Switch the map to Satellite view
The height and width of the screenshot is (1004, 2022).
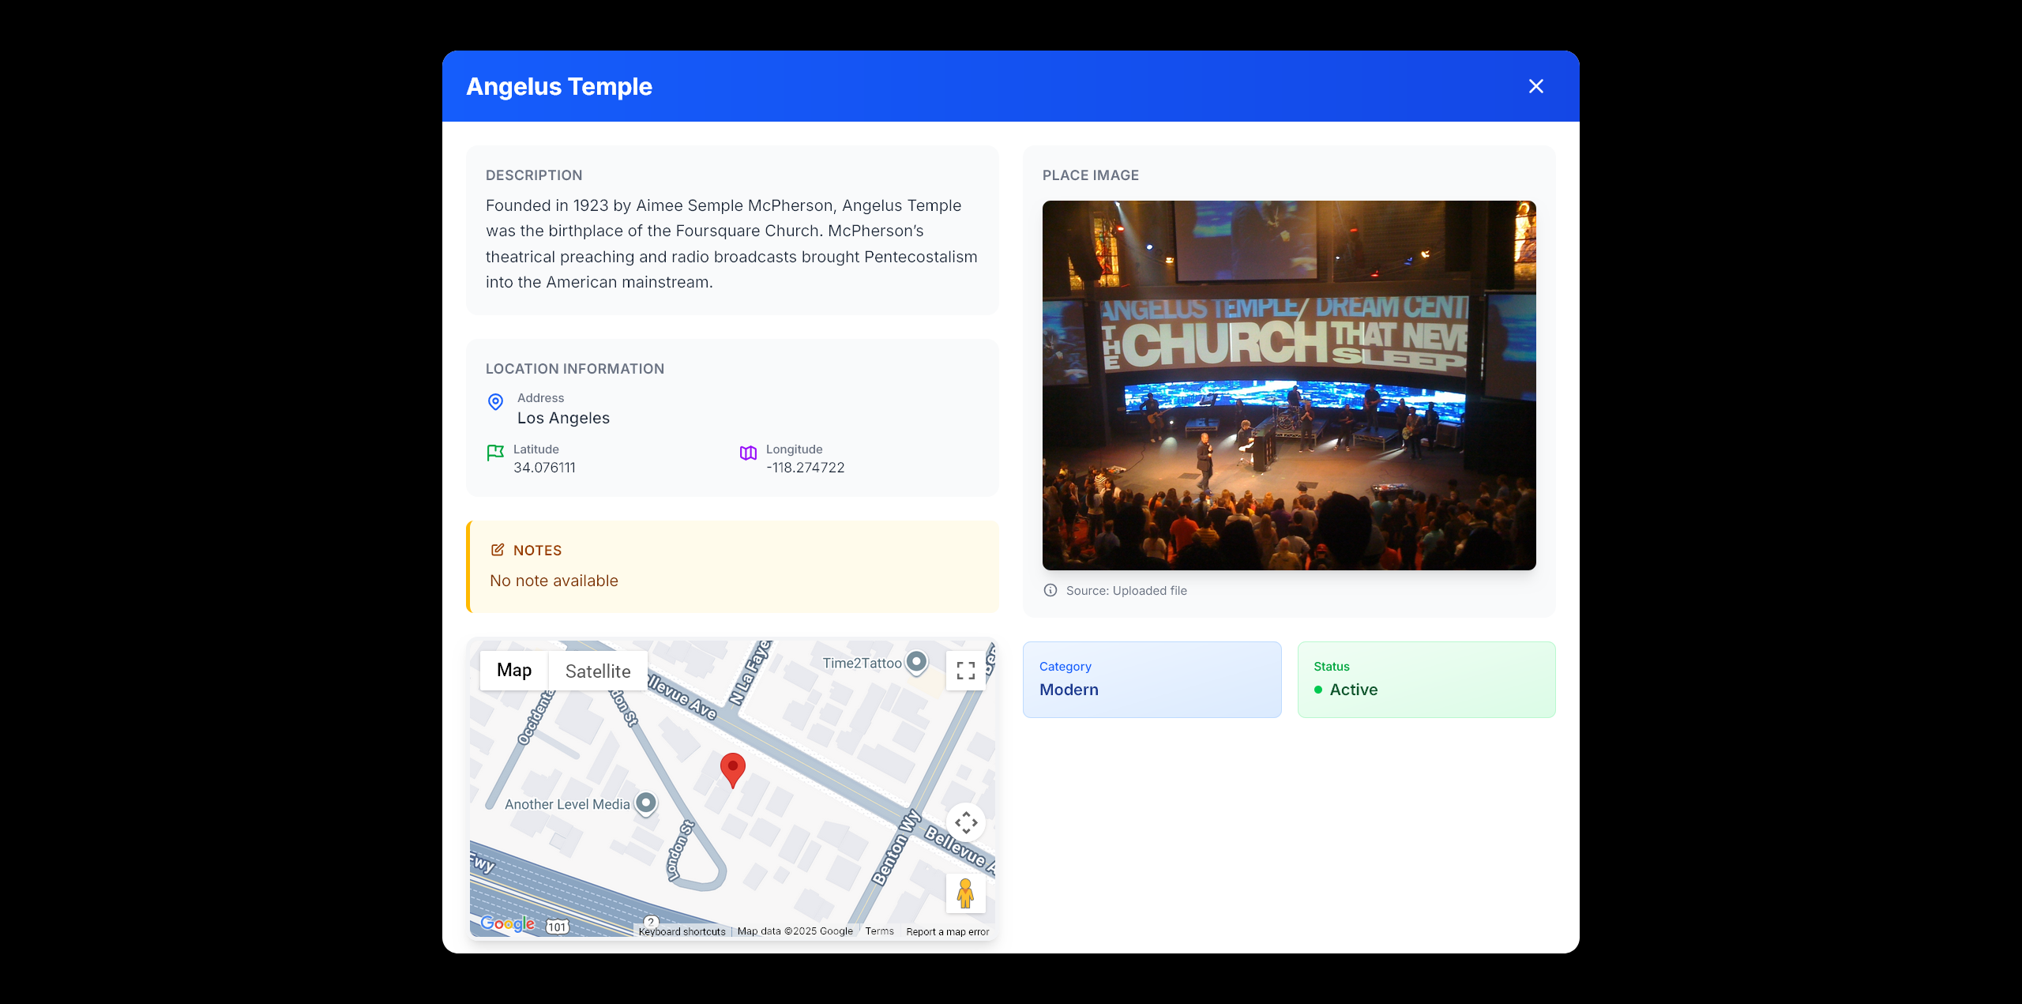[597, 670]
